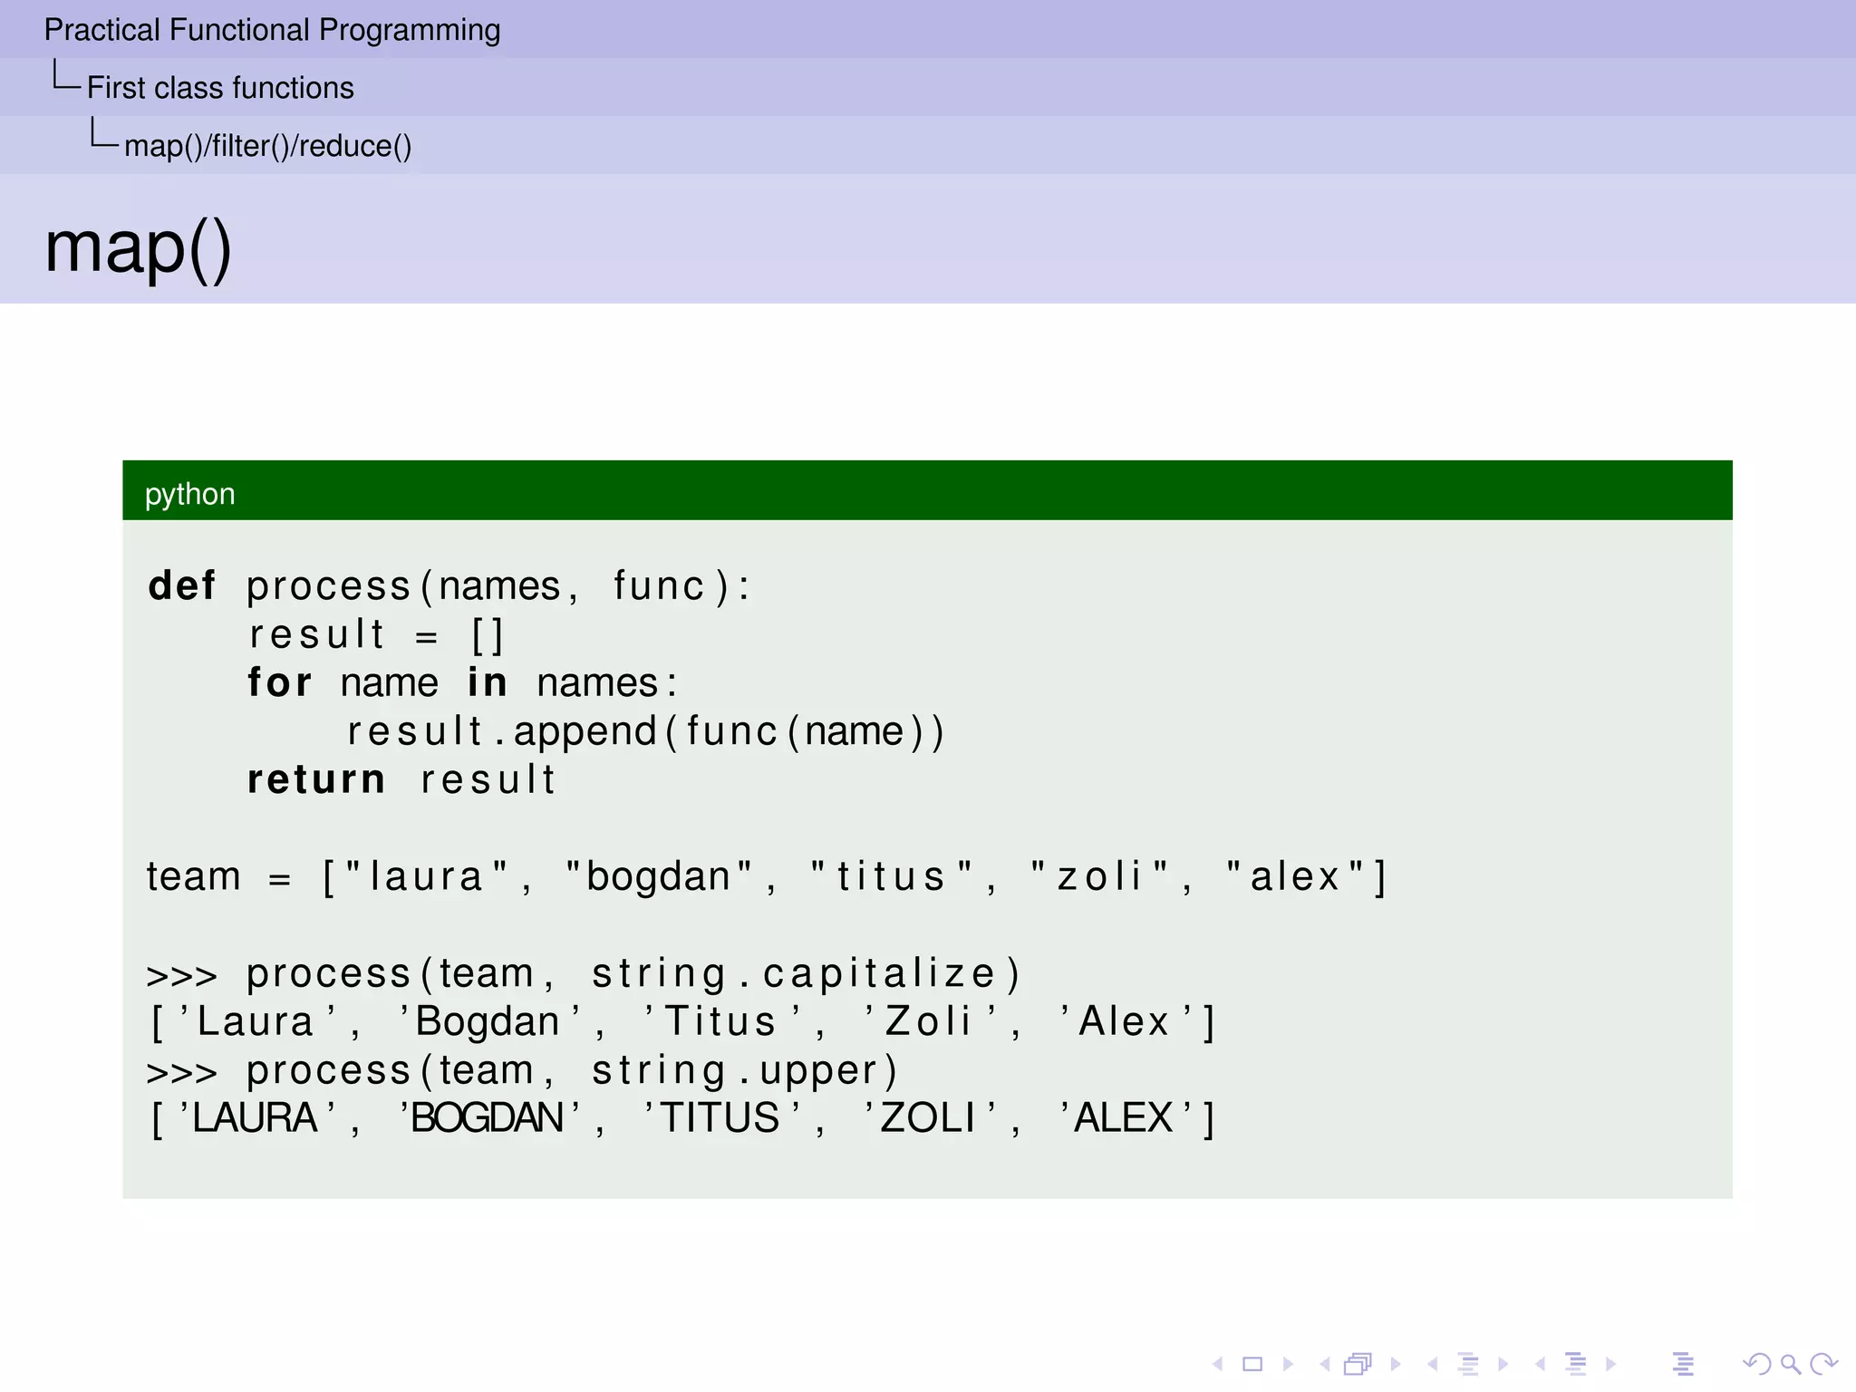Viewport: 1856px width, 1392px height.
Task: Click the next slide arrow
Action: (x=1288, y=1364)
